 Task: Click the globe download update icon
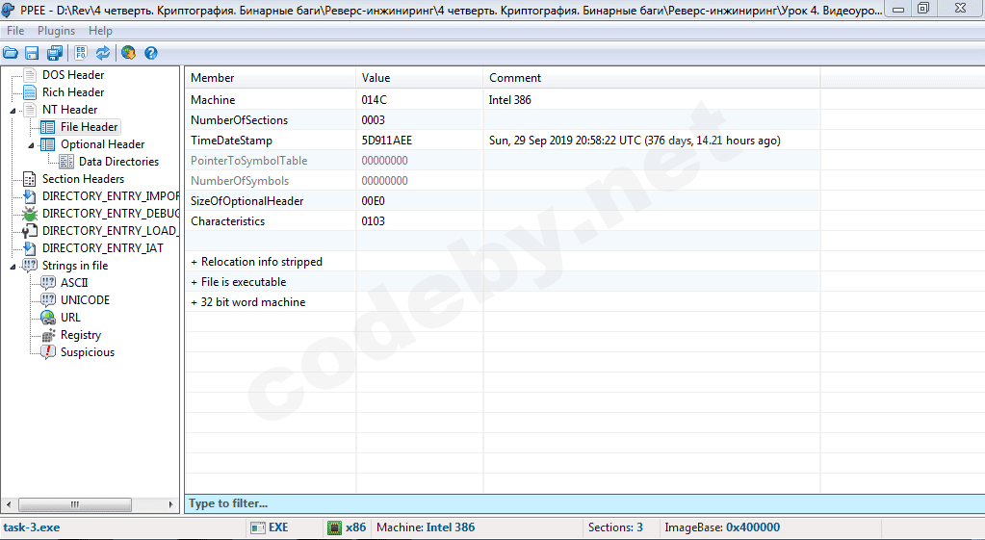pyautogui.click(x=129, y=53)
